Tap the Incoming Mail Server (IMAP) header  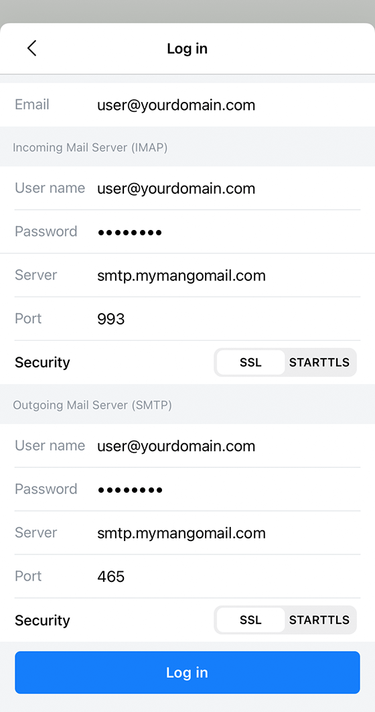(90, 147)
